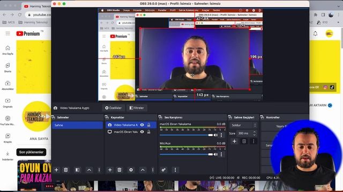Move source up in Kaynaklar list
Viewport: 343px width, 192px height.
pos(143,170)
